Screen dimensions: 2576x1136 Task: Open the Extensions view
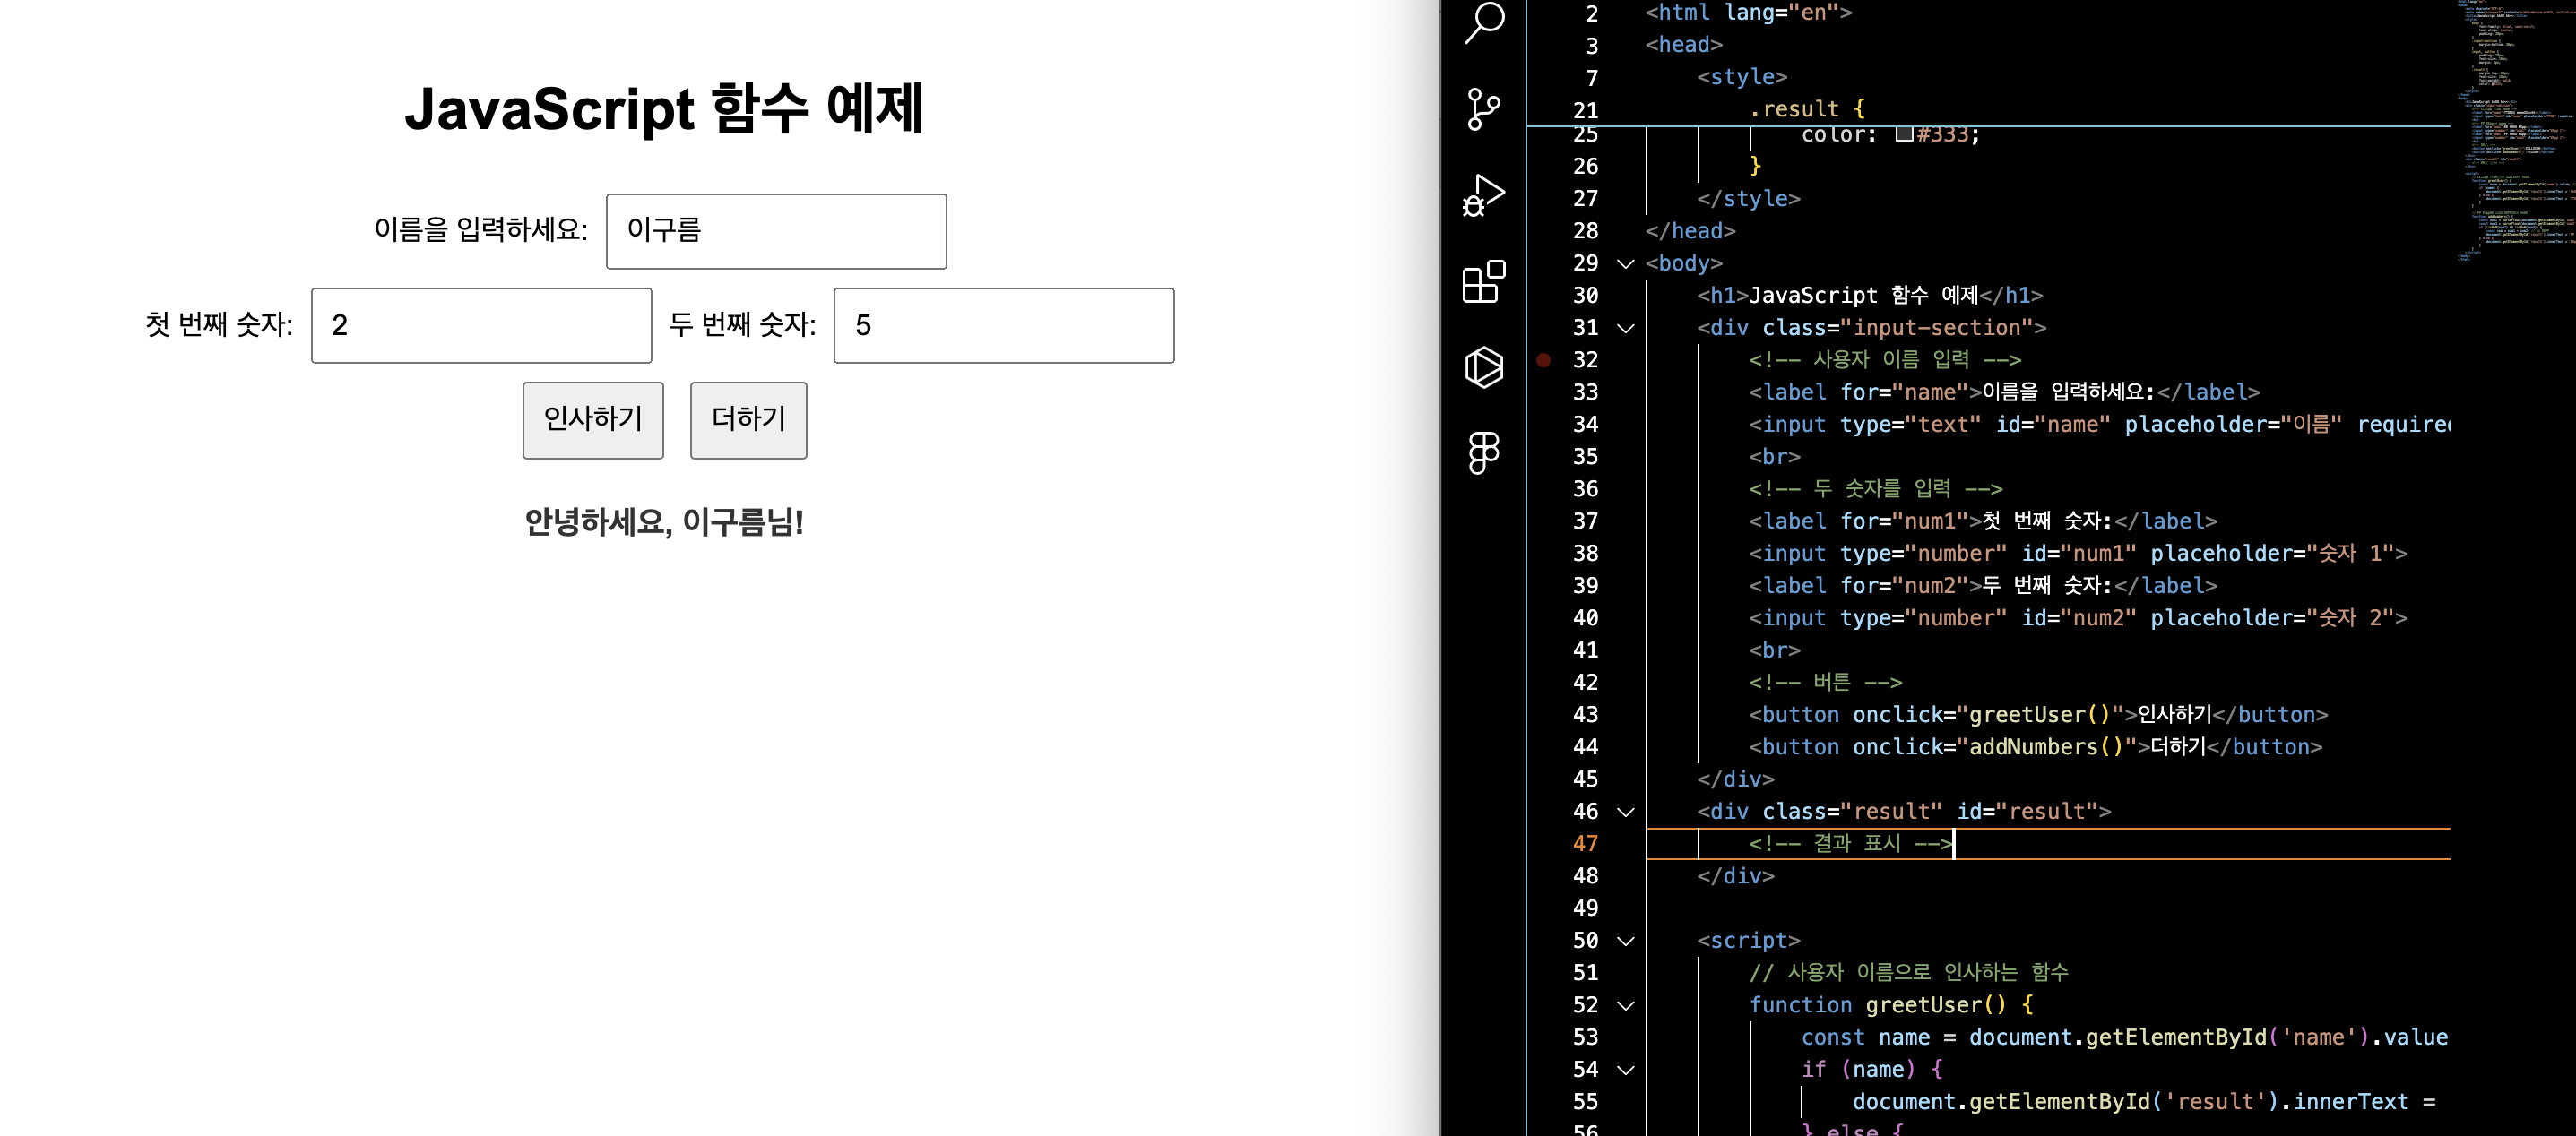(1484, 281)
